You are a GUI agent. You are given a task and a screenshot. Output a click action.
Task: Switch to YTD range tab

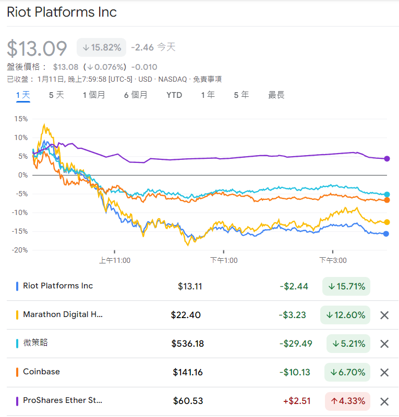174,95
